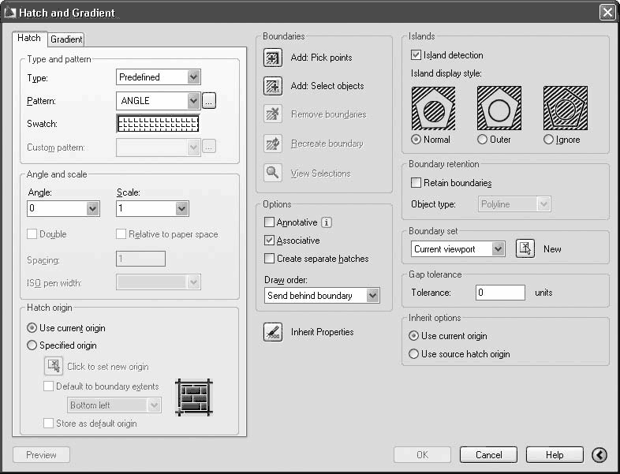Click the Cancel button
This screenshot has width=620, height=474.
tap(488, 454)
